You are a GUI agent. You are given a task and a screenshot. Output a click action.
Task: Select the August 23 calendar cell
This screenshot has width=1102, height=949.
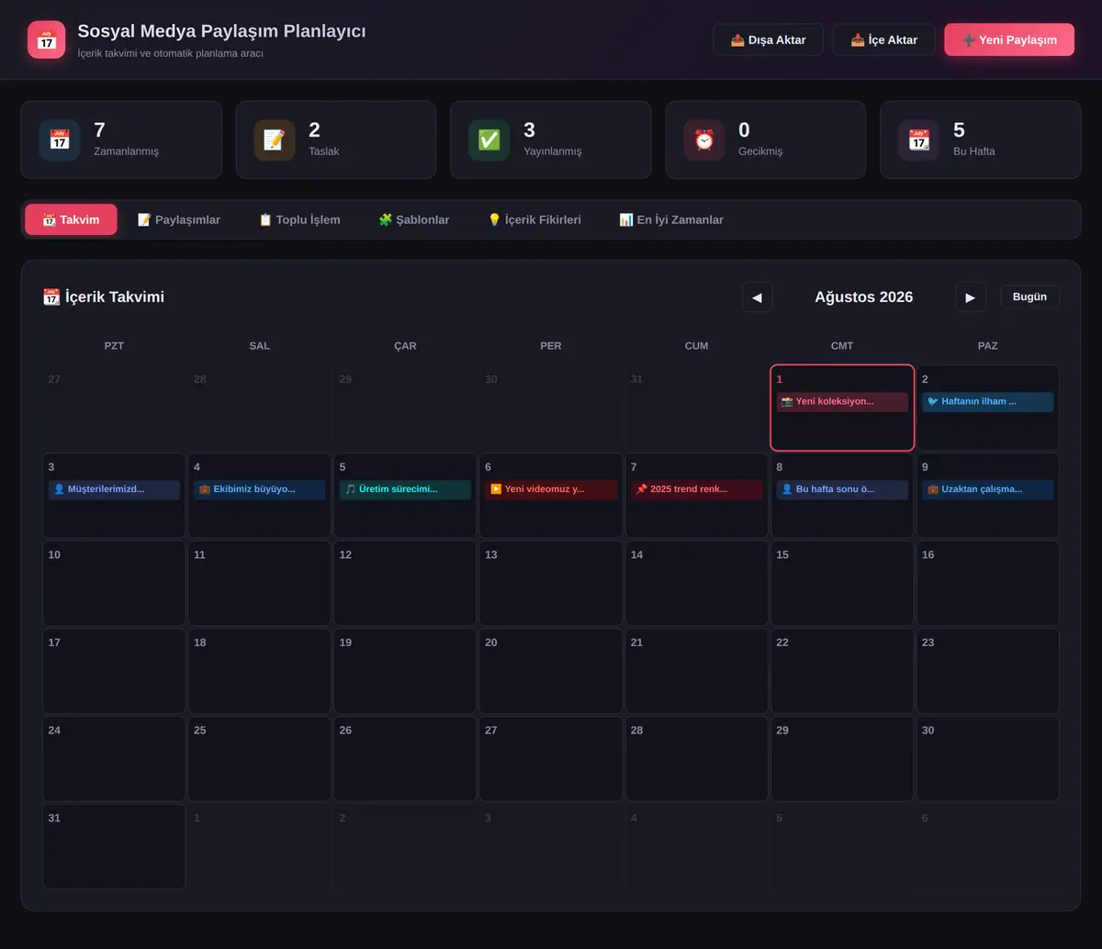(987, 671)
